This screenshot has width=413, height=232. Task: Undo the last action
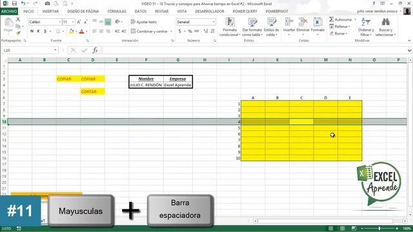point(23,3)
